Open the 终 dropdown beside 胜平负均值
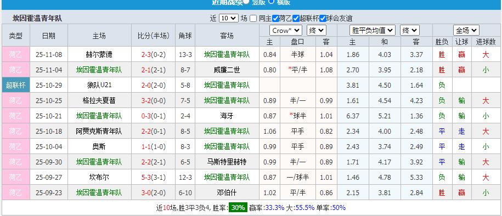 tap(410, 30)
